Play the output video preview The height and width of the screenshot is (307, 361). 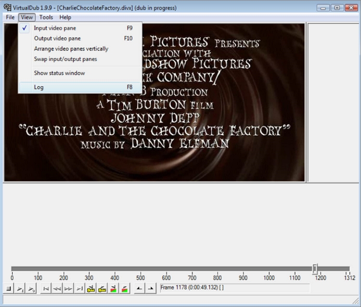[x=31, y=288]
